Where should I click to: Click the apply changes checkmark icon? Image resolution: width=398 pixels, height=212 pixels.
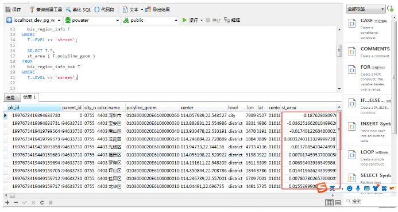tap(24, 203)
